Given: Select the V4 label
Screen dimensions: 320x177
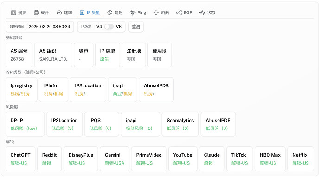Looking at the screenshot, I should [99, 27].
